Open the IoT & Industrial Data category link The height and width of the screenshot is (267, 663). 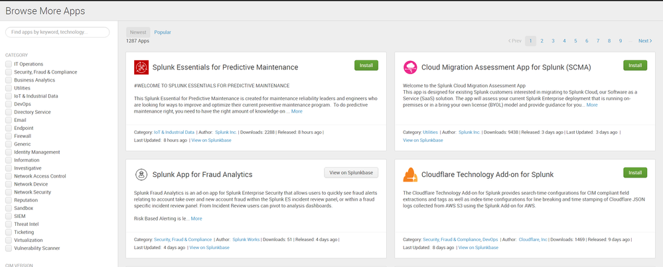point(174,132)
